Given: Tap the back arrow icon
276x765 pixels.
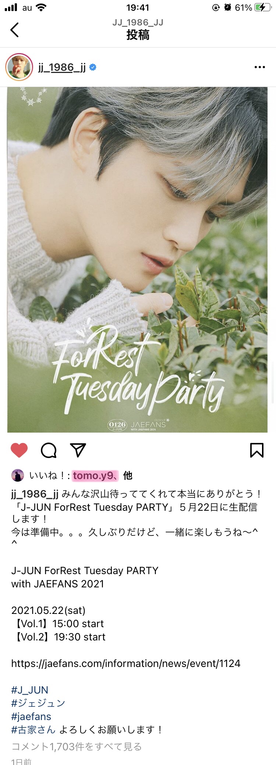Looking at the screenshot, I should point(14,30).
